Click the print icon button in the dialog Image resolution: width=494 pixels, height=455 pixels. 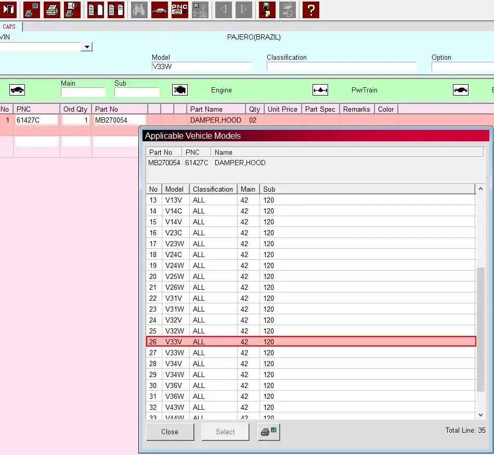tap(269, 432)
